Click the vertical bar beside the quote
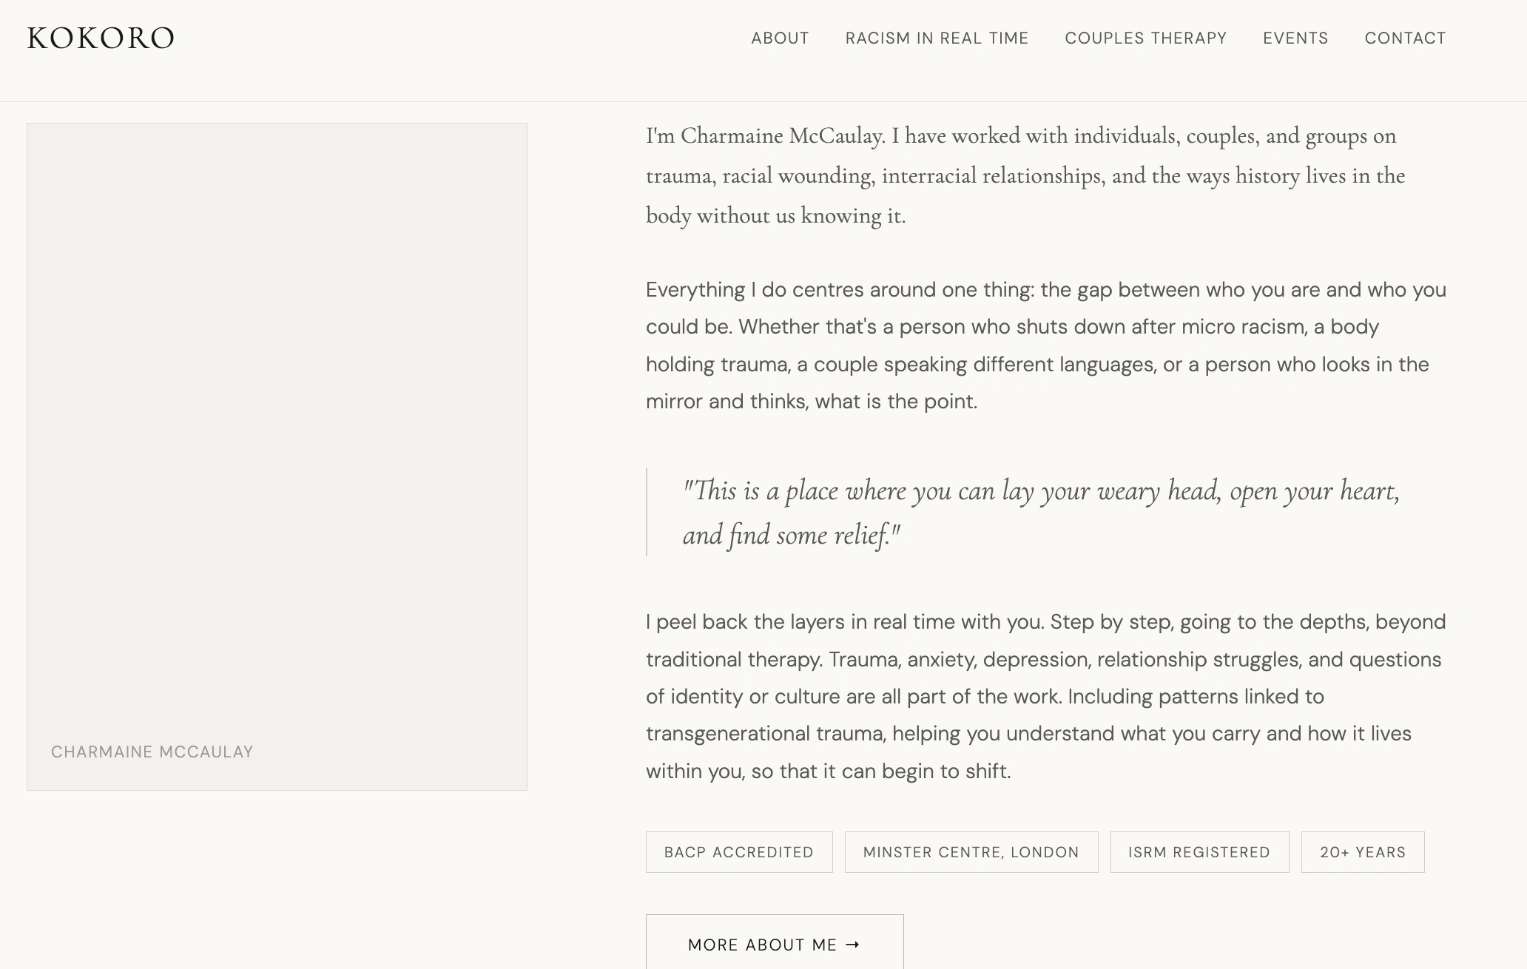The image size is (1527, 969). click(647, 512)
